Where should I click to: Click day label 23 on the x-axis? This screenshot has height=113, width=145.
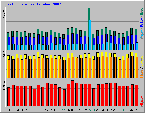(x=102, y=110)
